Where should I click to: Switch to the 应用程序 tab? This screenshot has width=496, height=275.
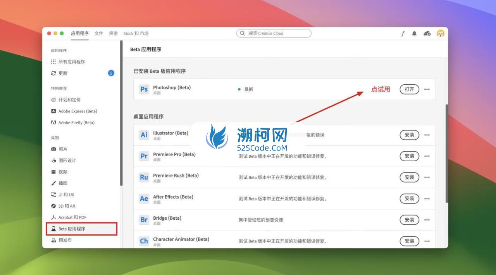(x=80, y=34)
